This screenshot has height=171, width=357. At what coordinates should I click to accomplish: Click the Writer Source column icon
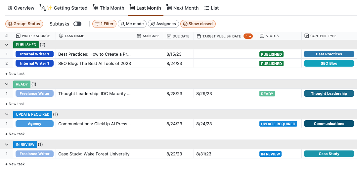[x=18, y=36]
